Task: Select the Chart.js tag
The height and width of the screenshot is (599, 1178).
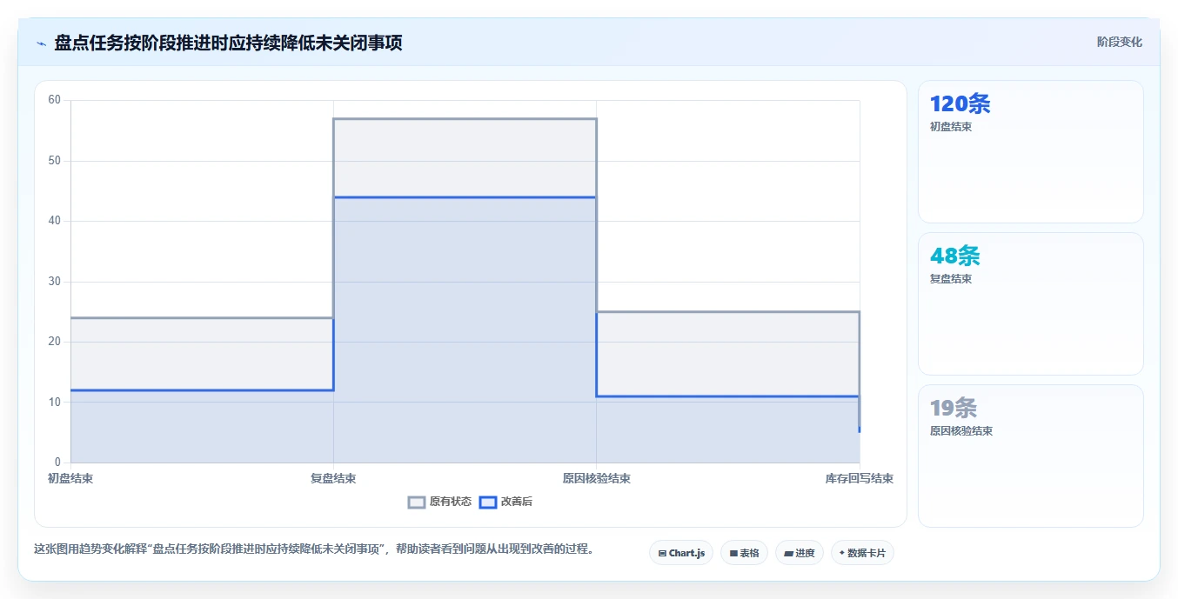Action: pos(681,553)
